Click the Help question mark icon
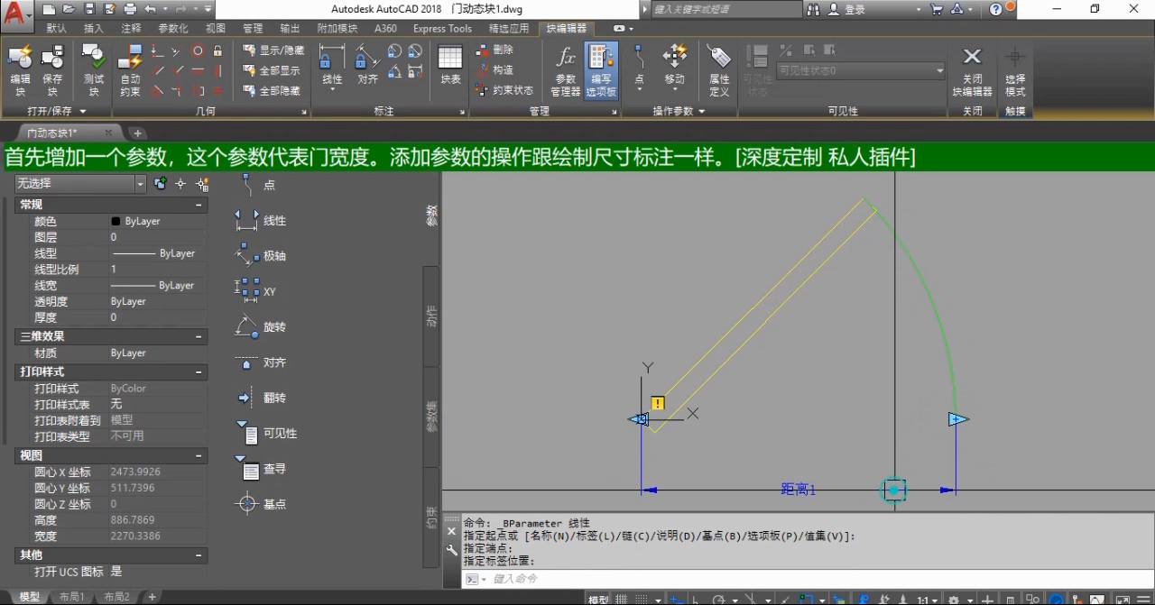 (x=996, y=9)
